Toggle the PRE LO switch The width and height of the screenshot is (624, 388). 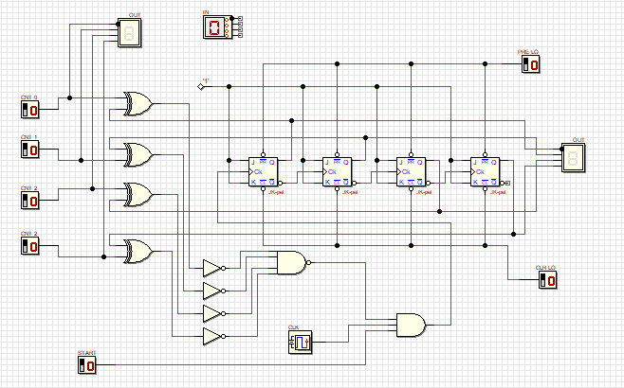532,64
